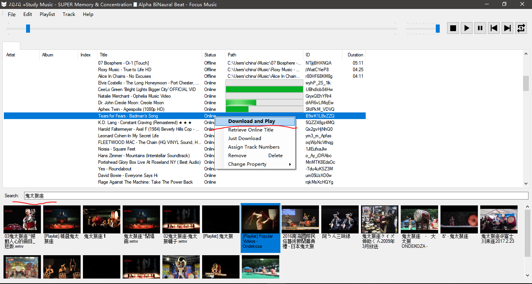
Task: Click the track seek slider handle
Action: 28,28
